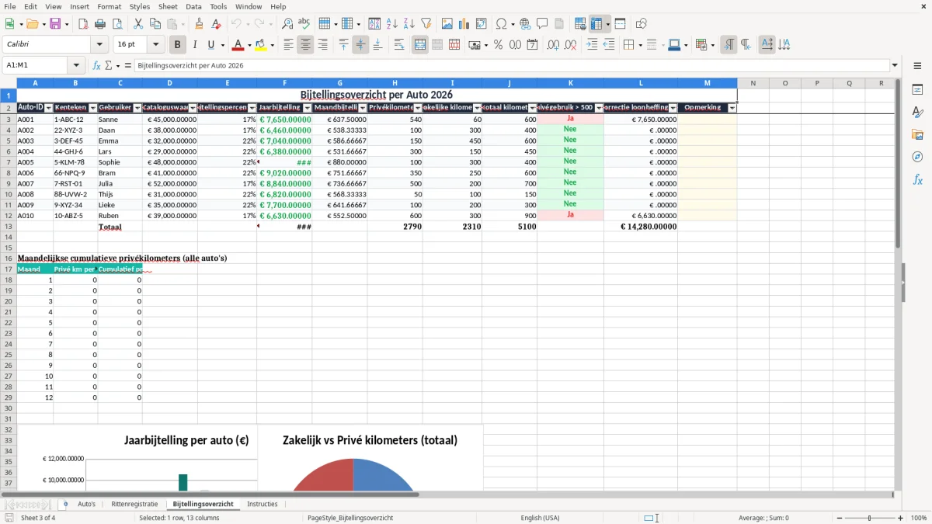Insert a special character (Omega)
Viewport: 932px width, 524px height.
pos(501,24)
